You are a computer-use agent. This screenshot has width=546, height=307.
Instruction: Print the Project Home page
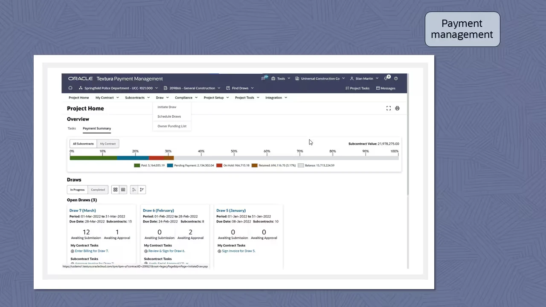tap(397, 108)
